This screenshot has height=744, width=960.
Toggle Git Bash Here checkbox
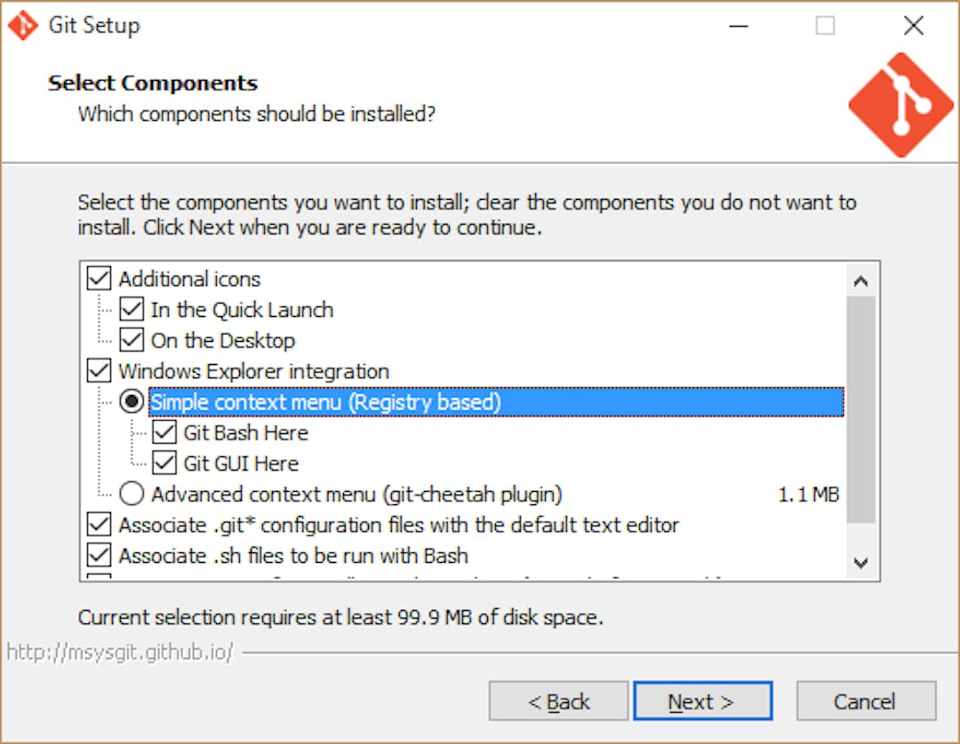point(164,432)
